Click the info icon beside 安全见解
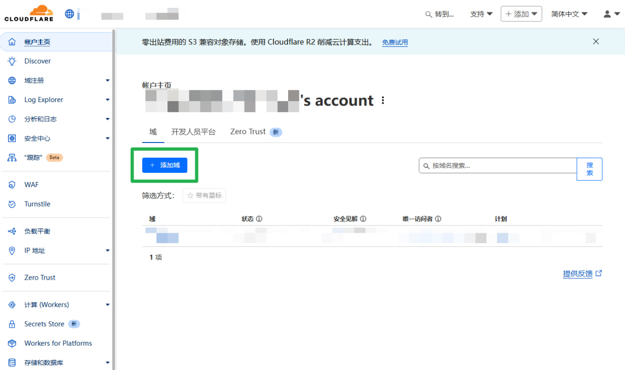The height and width of the screenshot is (370, 625). (x=363, y=219)
